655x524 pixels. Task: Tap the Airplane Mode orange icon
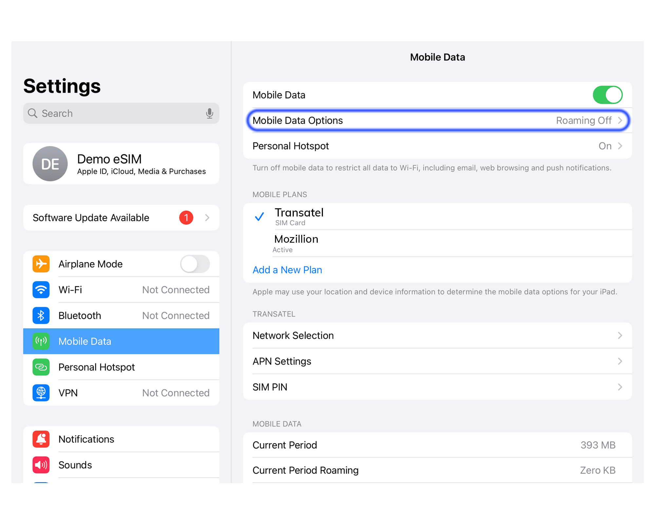[x=41, y=264]
